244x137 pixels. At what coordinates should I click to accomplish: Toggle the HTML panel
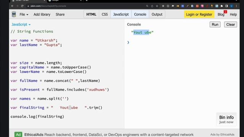[91, 14]
